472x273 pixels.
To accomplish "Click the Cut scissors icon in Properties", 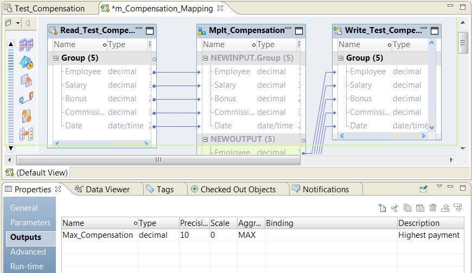I will click(394, 207).
